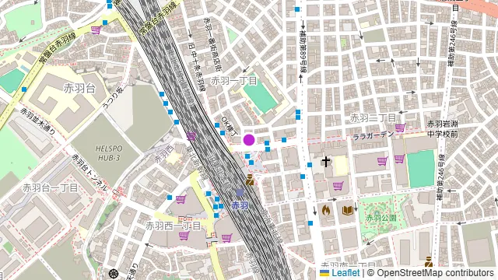Click the purple shop icon on the railway near 赤羽西

pyautogui.click(x=191, y=136)
